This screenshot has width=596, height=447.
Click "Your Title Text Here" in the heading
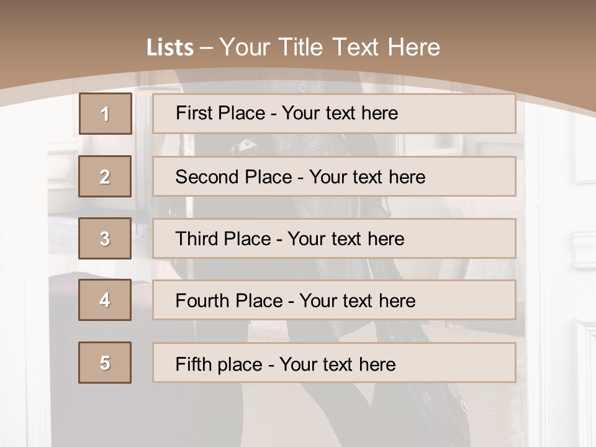[330, 47]
